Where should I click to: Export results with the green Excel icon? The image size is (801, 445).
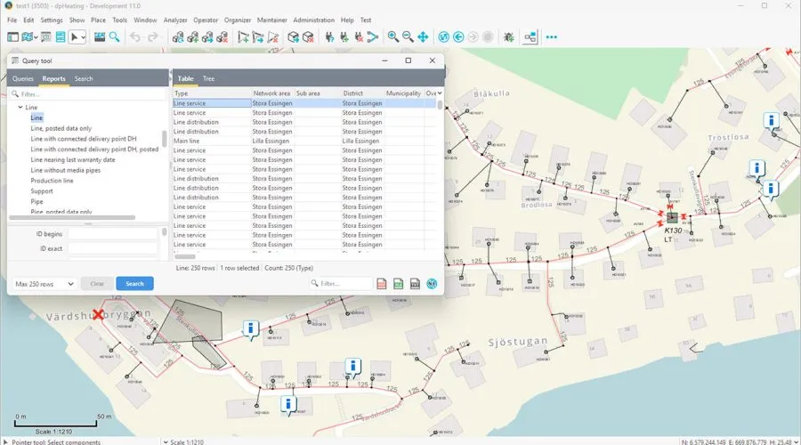398,284
